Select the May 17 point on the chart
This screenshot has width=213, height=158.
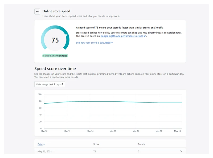click(159, 103)
